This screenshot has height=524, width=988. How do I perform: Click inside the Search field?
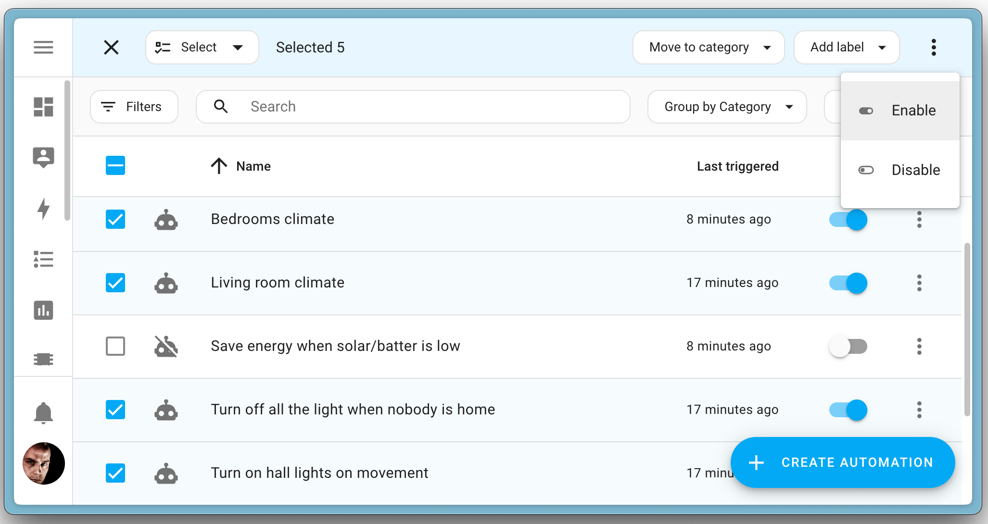click(x=414, y=106)
